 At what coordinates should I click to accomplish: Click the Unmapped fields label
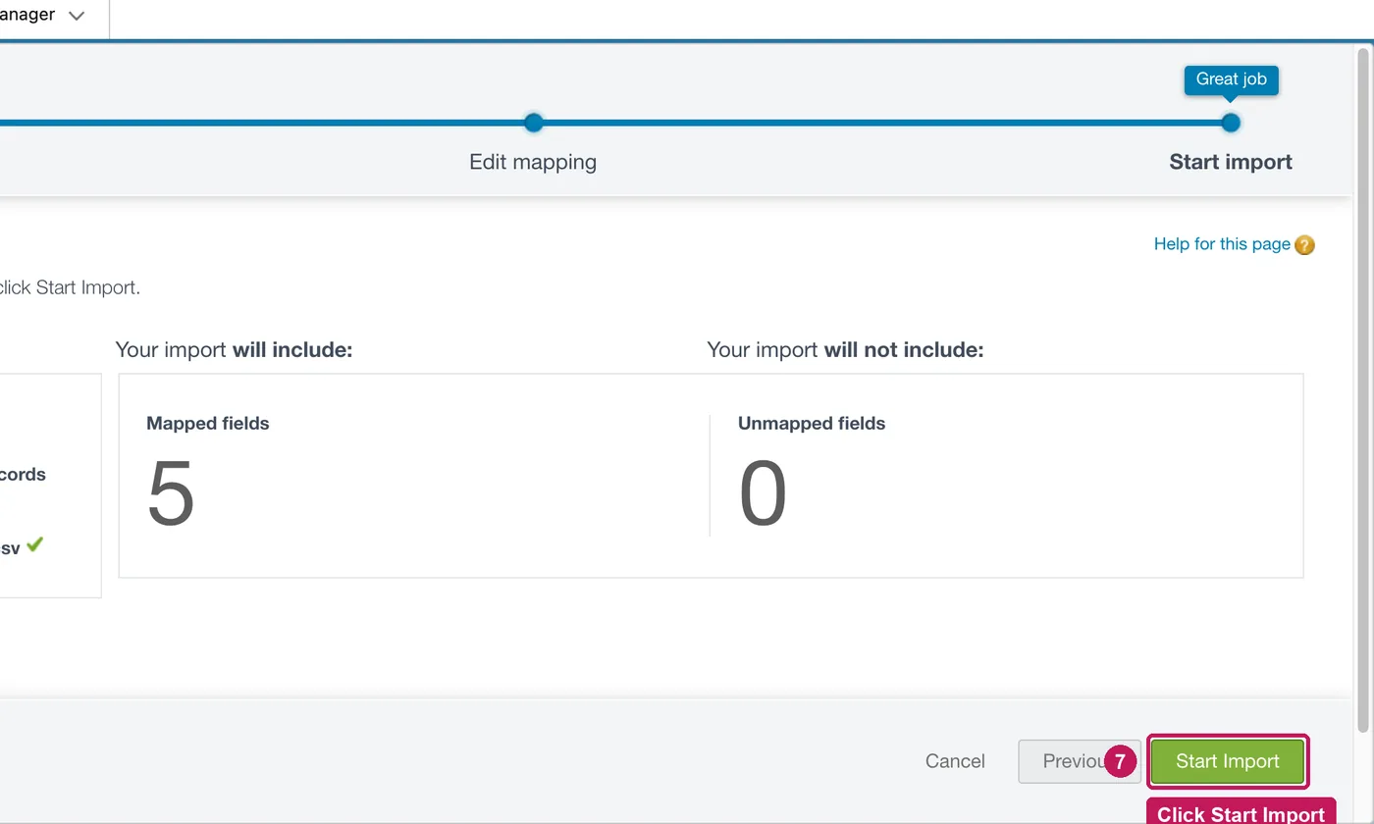pos(812,424)
